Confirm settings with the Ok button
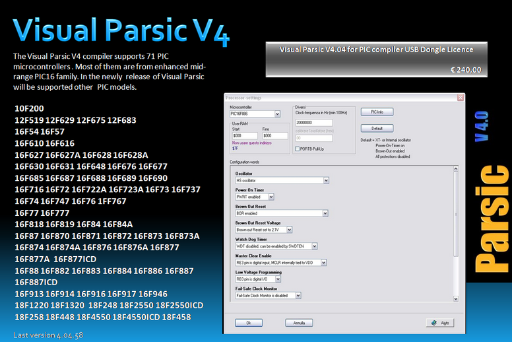The height and width of the screenshot is (342, 512). (249, 323)
